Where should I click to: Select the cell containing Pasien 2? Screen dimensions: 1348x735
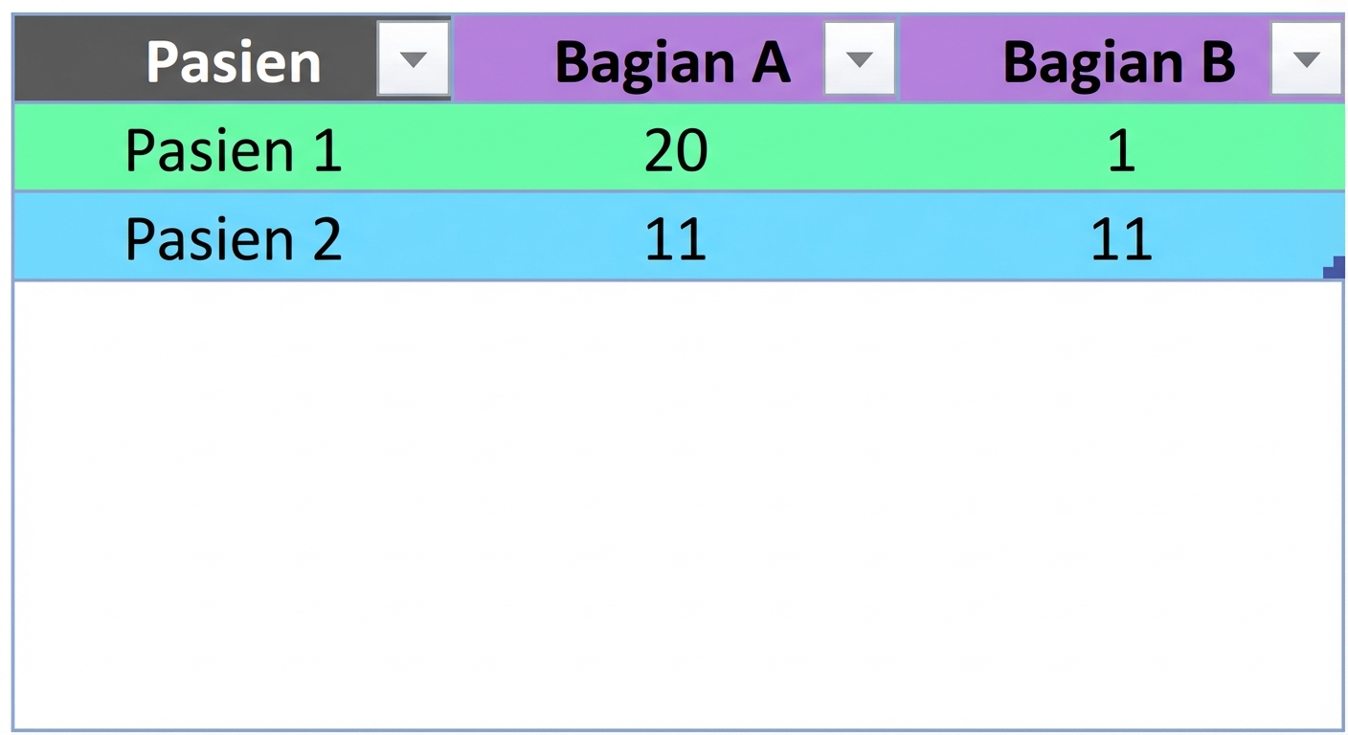click(233, 237)
